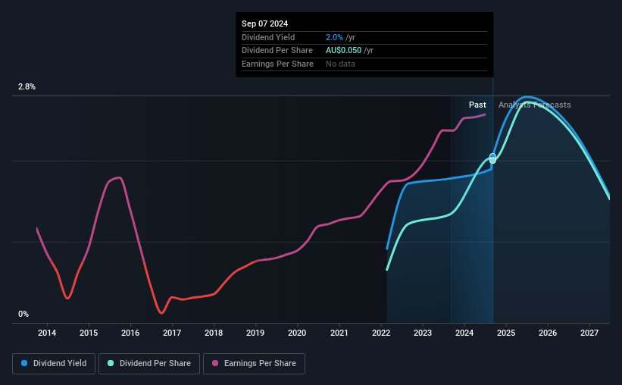The width and height of the screenshot is (622, 385).
Task: Click the 2014 x-axis year label
Action: [47, 333]
